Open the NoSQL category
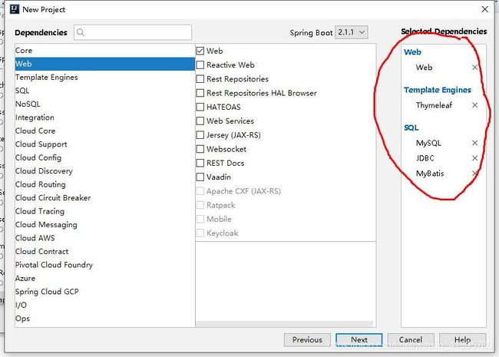Viewport: 499px width, 357px height. tap(104, 104)
